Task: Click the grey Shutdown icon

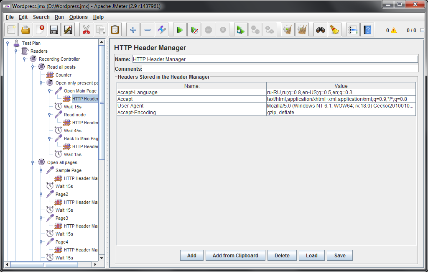Action: tap(223, 30)
